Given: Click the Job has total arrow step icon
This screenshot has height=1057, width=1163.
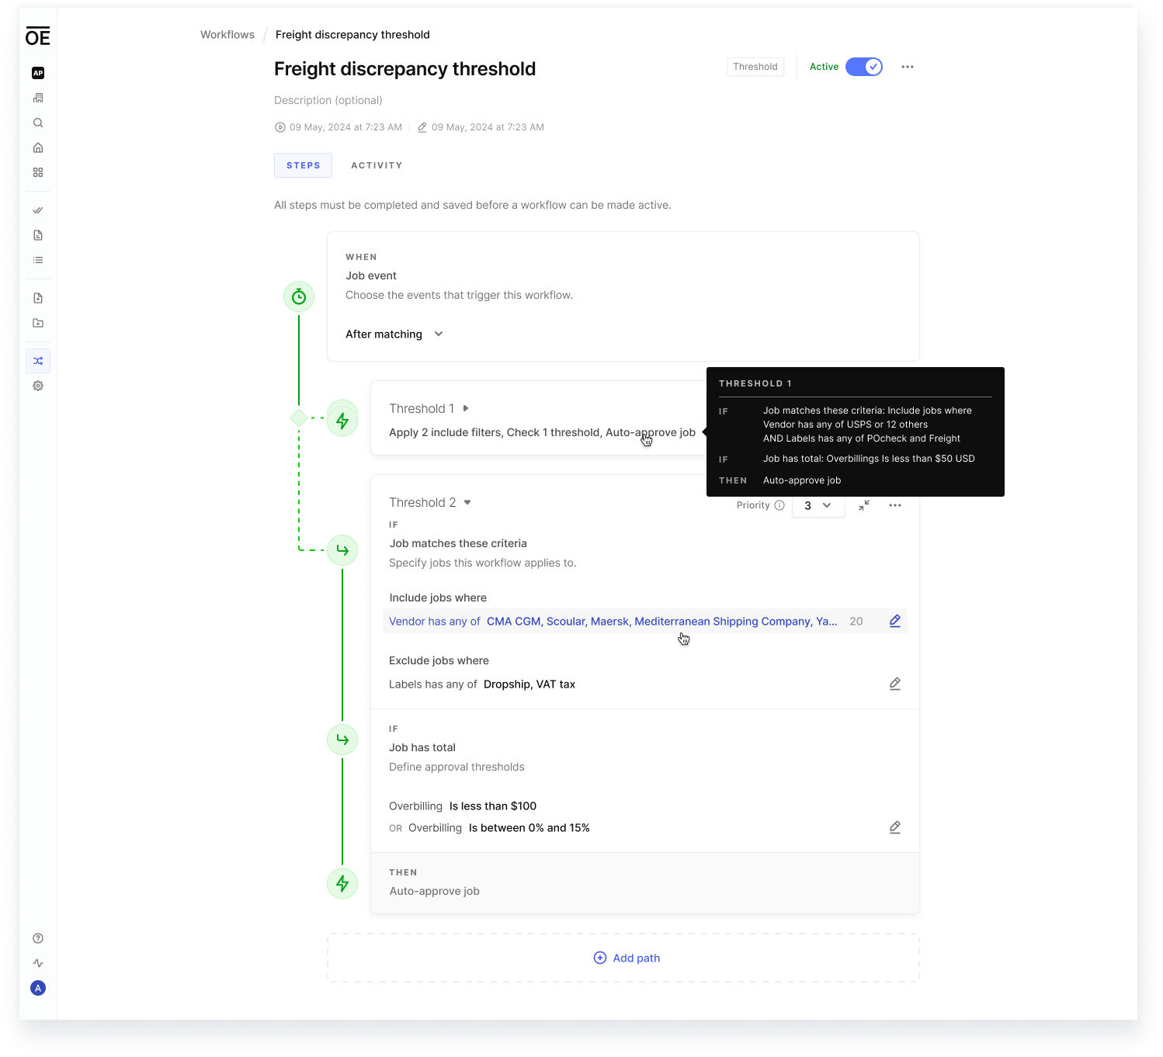Looking at the screenshot, I should (x=342, y=740).
